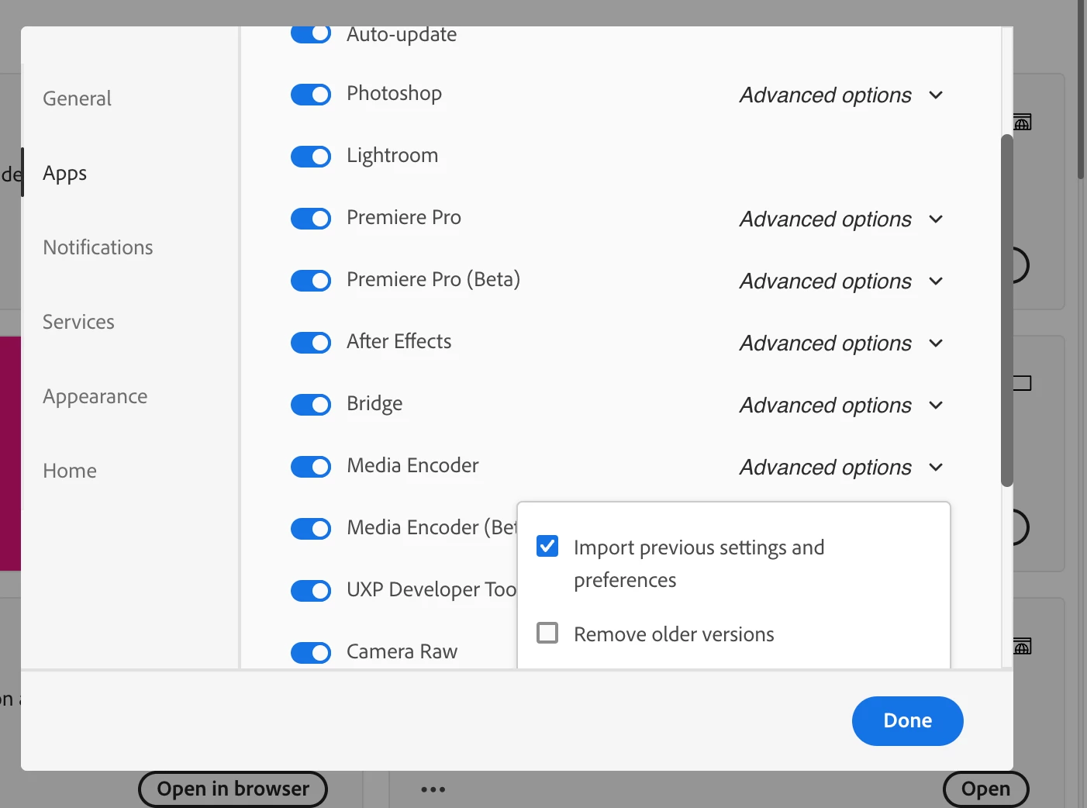
Task: Click the Bridge app name
Action: 374,404
